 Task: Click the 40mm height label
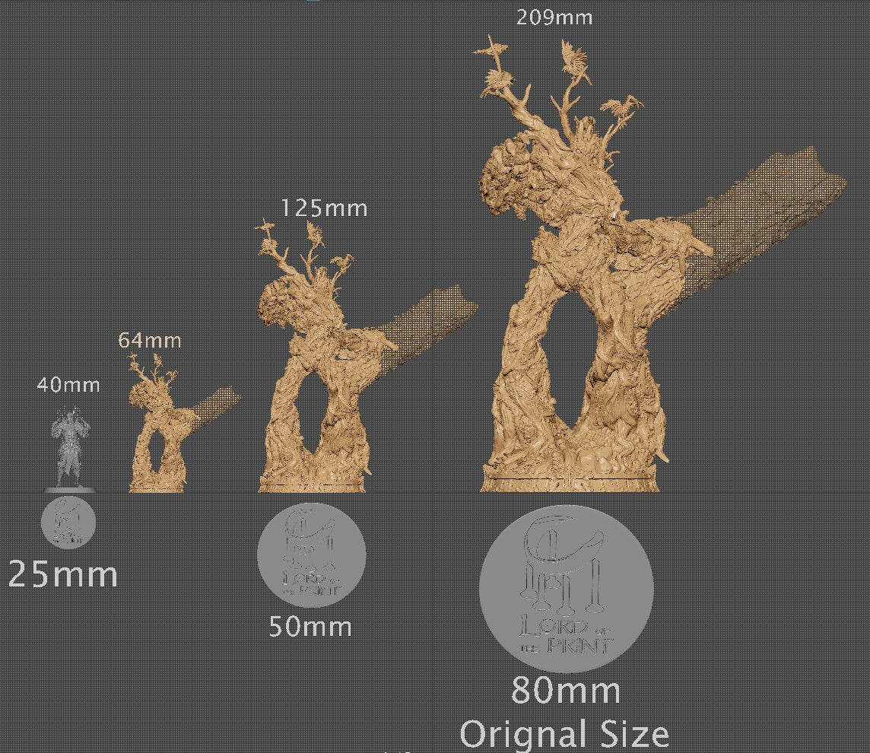pyautogui.click(x=68, y=385)
